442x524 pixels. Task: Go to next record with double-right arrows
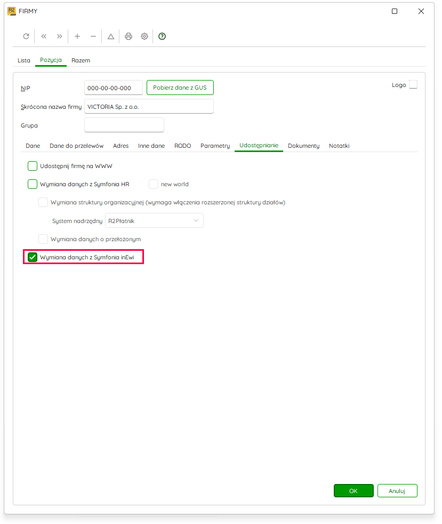click(x=59, y=36)
